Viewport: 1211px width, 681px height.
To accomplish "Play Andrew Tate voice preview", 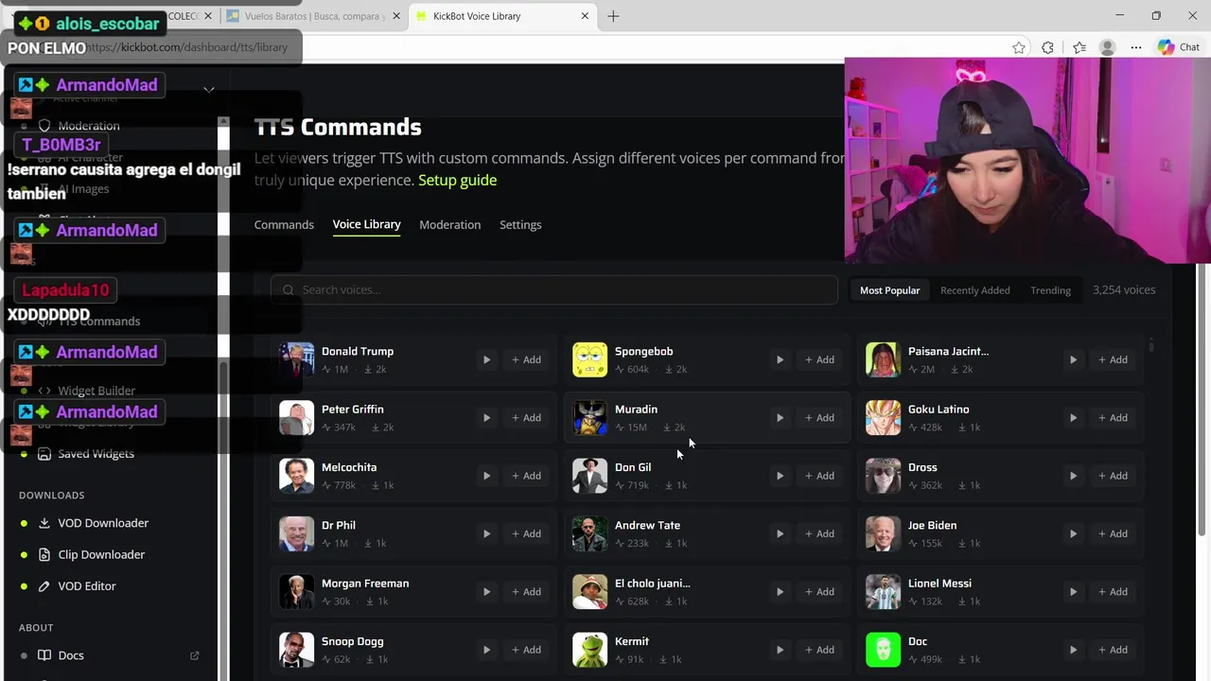I will [780, 533].
